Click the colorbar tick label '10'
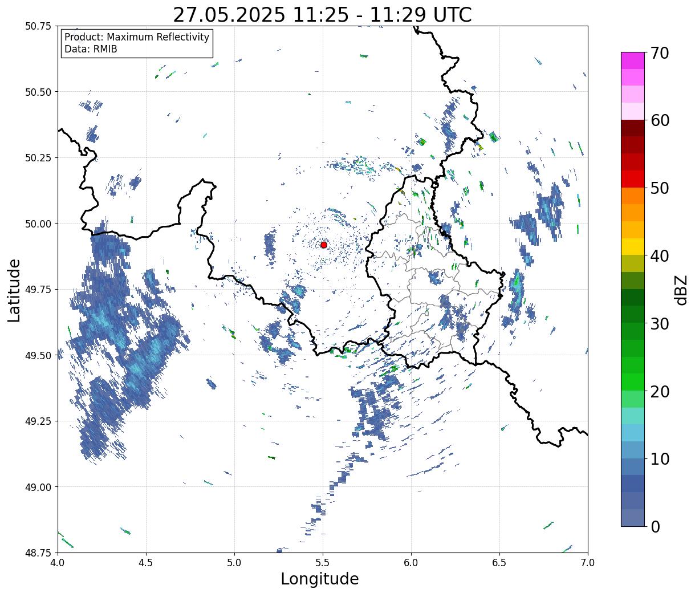This screenshot has width=695, height=593. point(660,458)
